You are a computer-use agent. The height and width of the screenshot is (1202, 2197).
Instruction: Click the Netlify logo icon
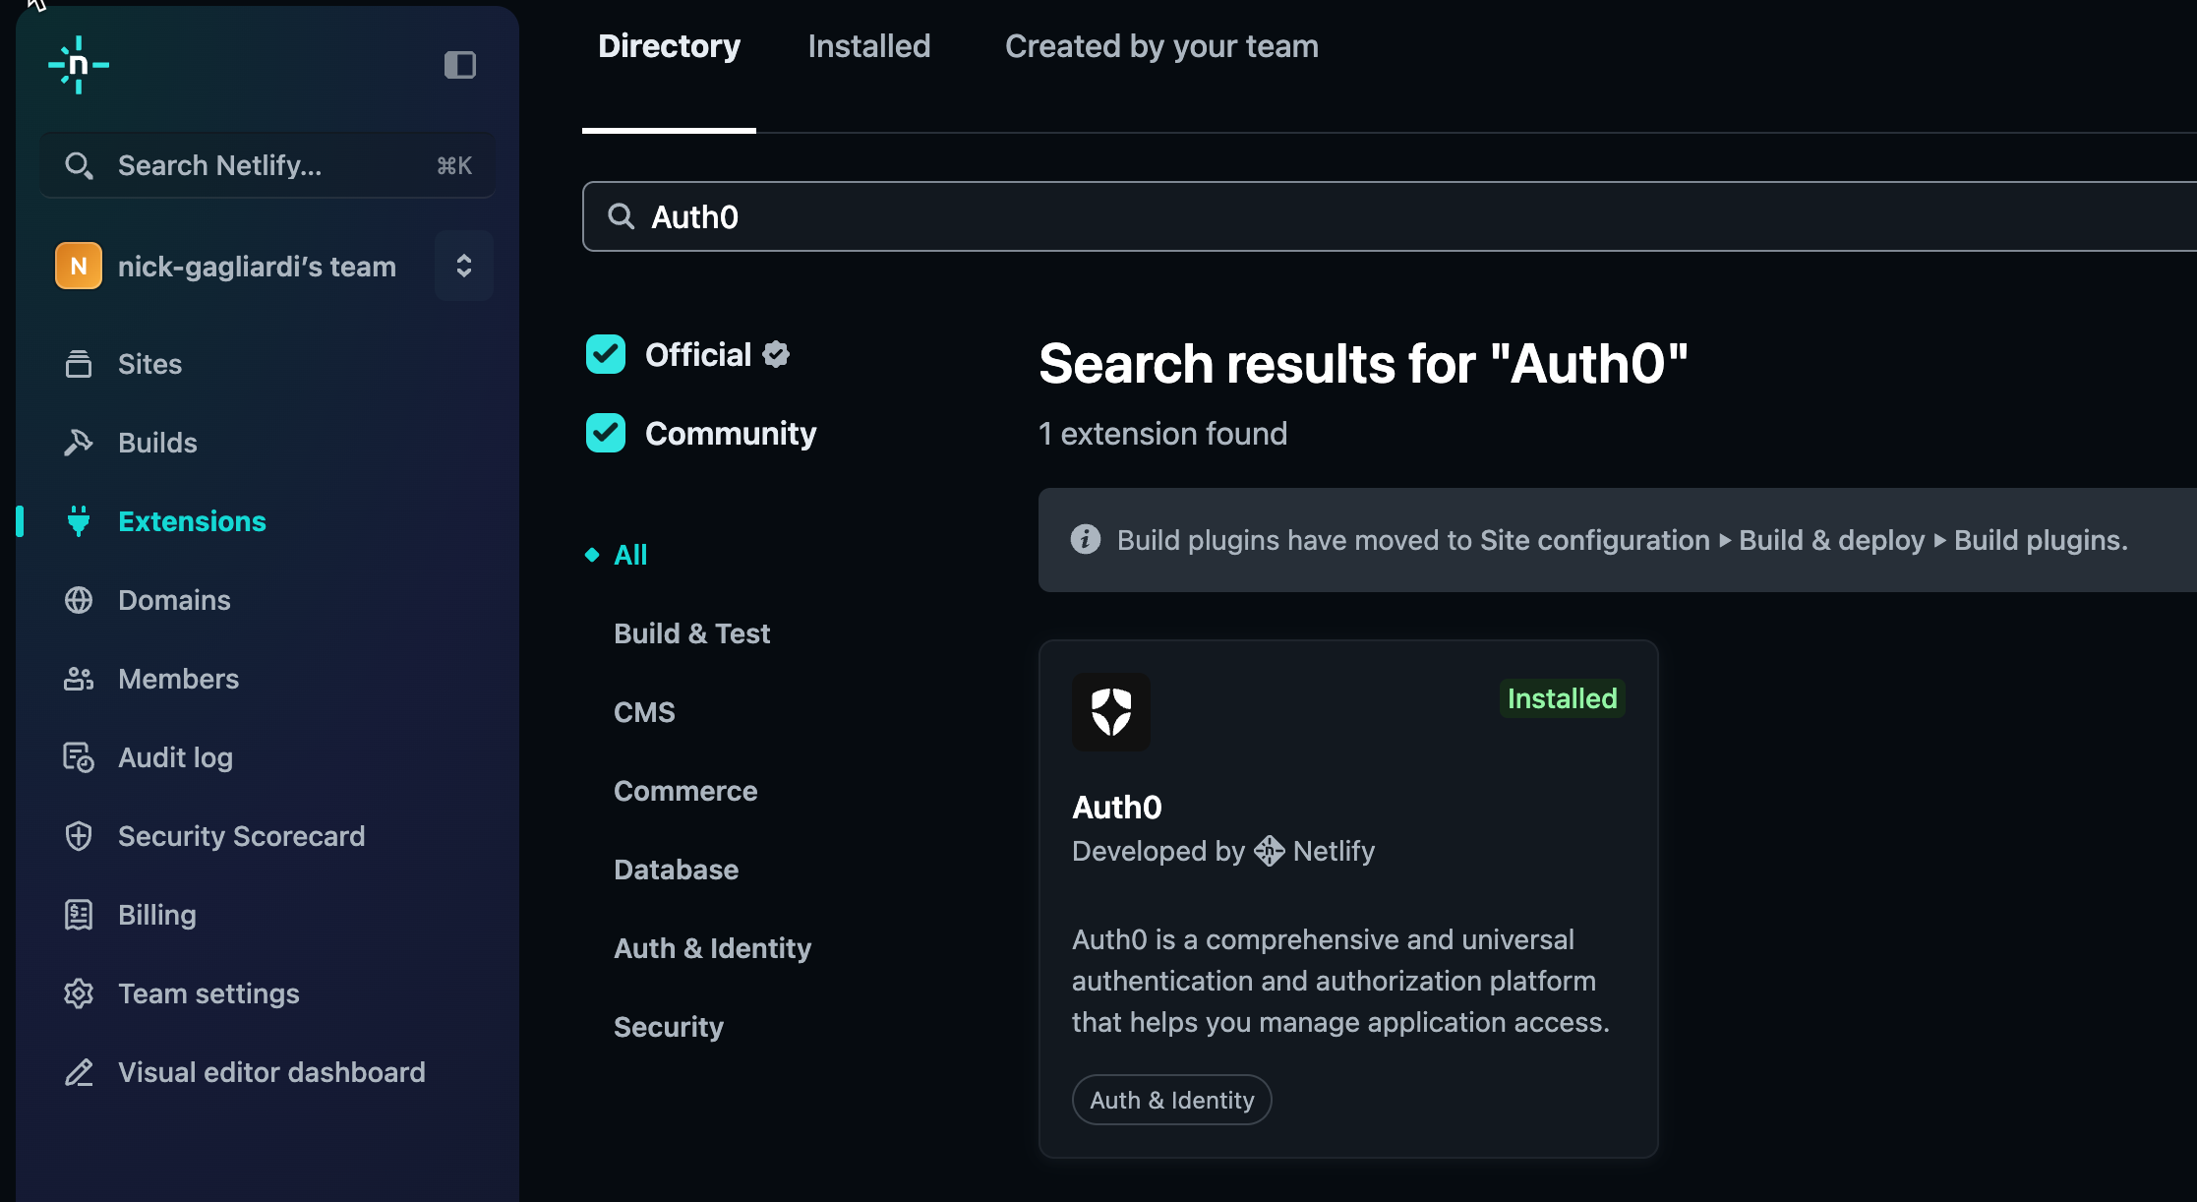tap(79, 65)
